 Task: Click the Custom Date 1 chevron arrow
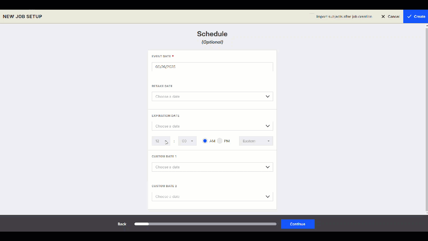(267, 167)
